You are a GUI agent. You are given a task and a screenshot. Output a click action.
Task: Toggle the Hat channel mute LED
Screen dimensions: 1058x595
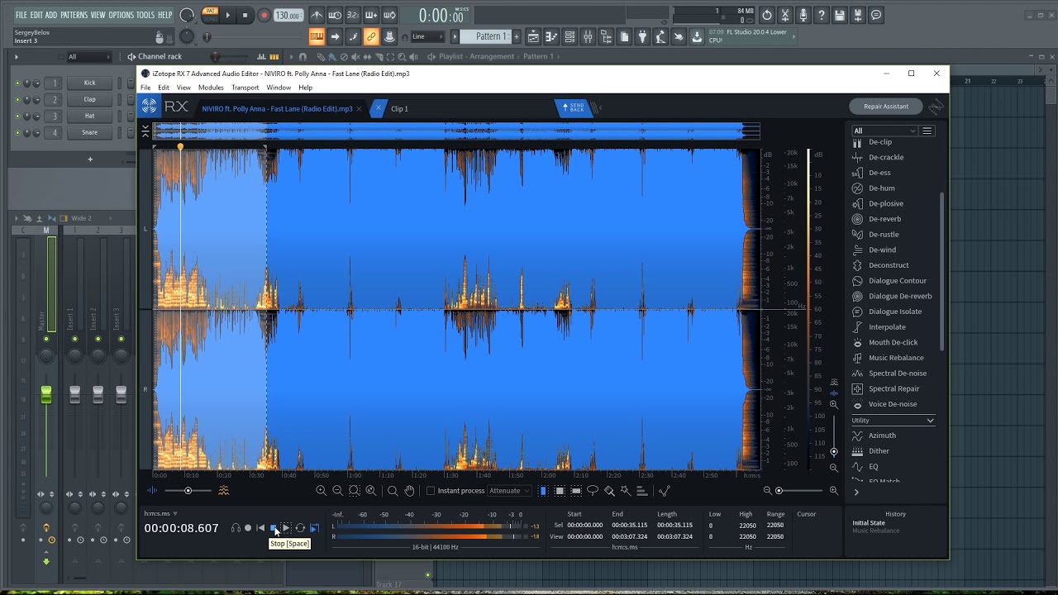tap(17, 116)
